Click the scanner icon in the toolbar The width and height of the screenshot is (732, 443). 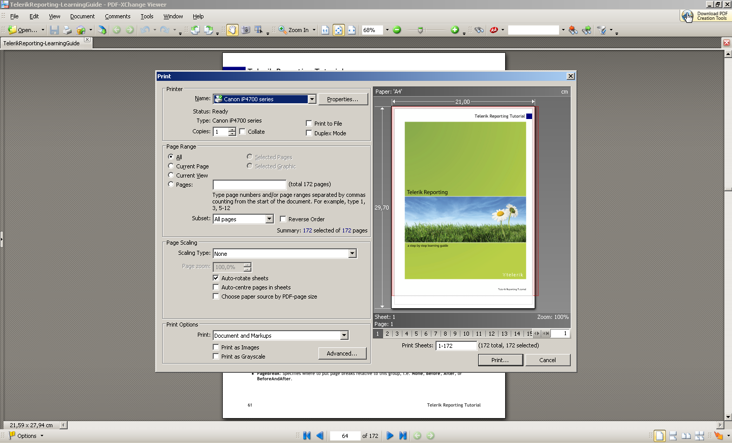tap(80, 30)
